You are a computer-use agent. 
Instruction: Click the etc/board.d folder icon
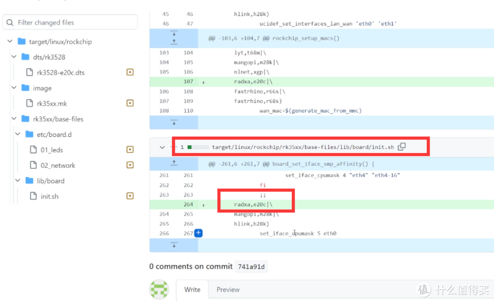click(x=29, y=134)
